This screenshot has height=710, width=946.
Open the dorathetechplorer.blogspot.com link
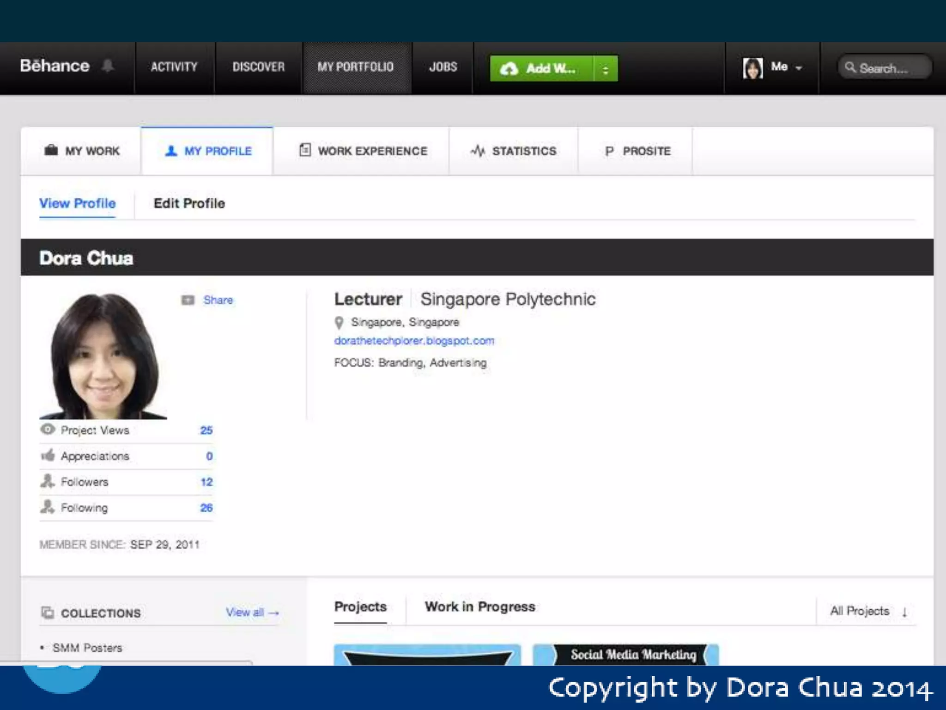tap(414, 341)
